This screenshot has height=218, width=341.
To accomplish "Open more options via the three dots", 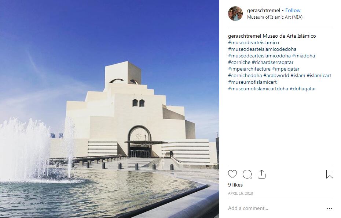I will (329, 208).
